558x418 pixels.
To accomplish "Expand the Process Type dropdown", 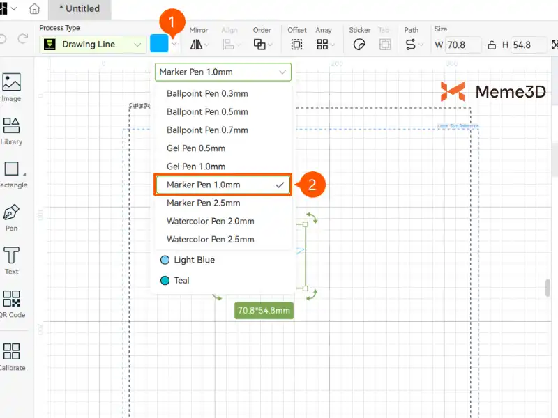I will coord(91,45).
